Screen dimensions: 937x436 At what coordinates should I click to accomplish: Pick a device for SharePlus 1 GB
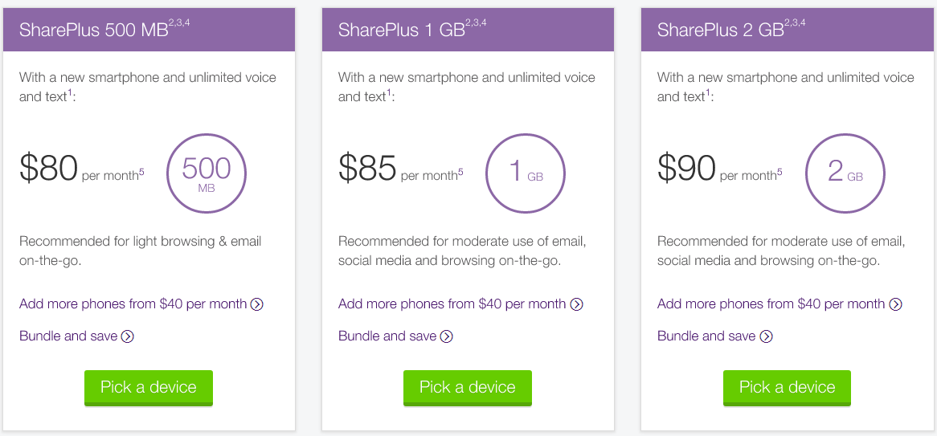tap(468, 388)
